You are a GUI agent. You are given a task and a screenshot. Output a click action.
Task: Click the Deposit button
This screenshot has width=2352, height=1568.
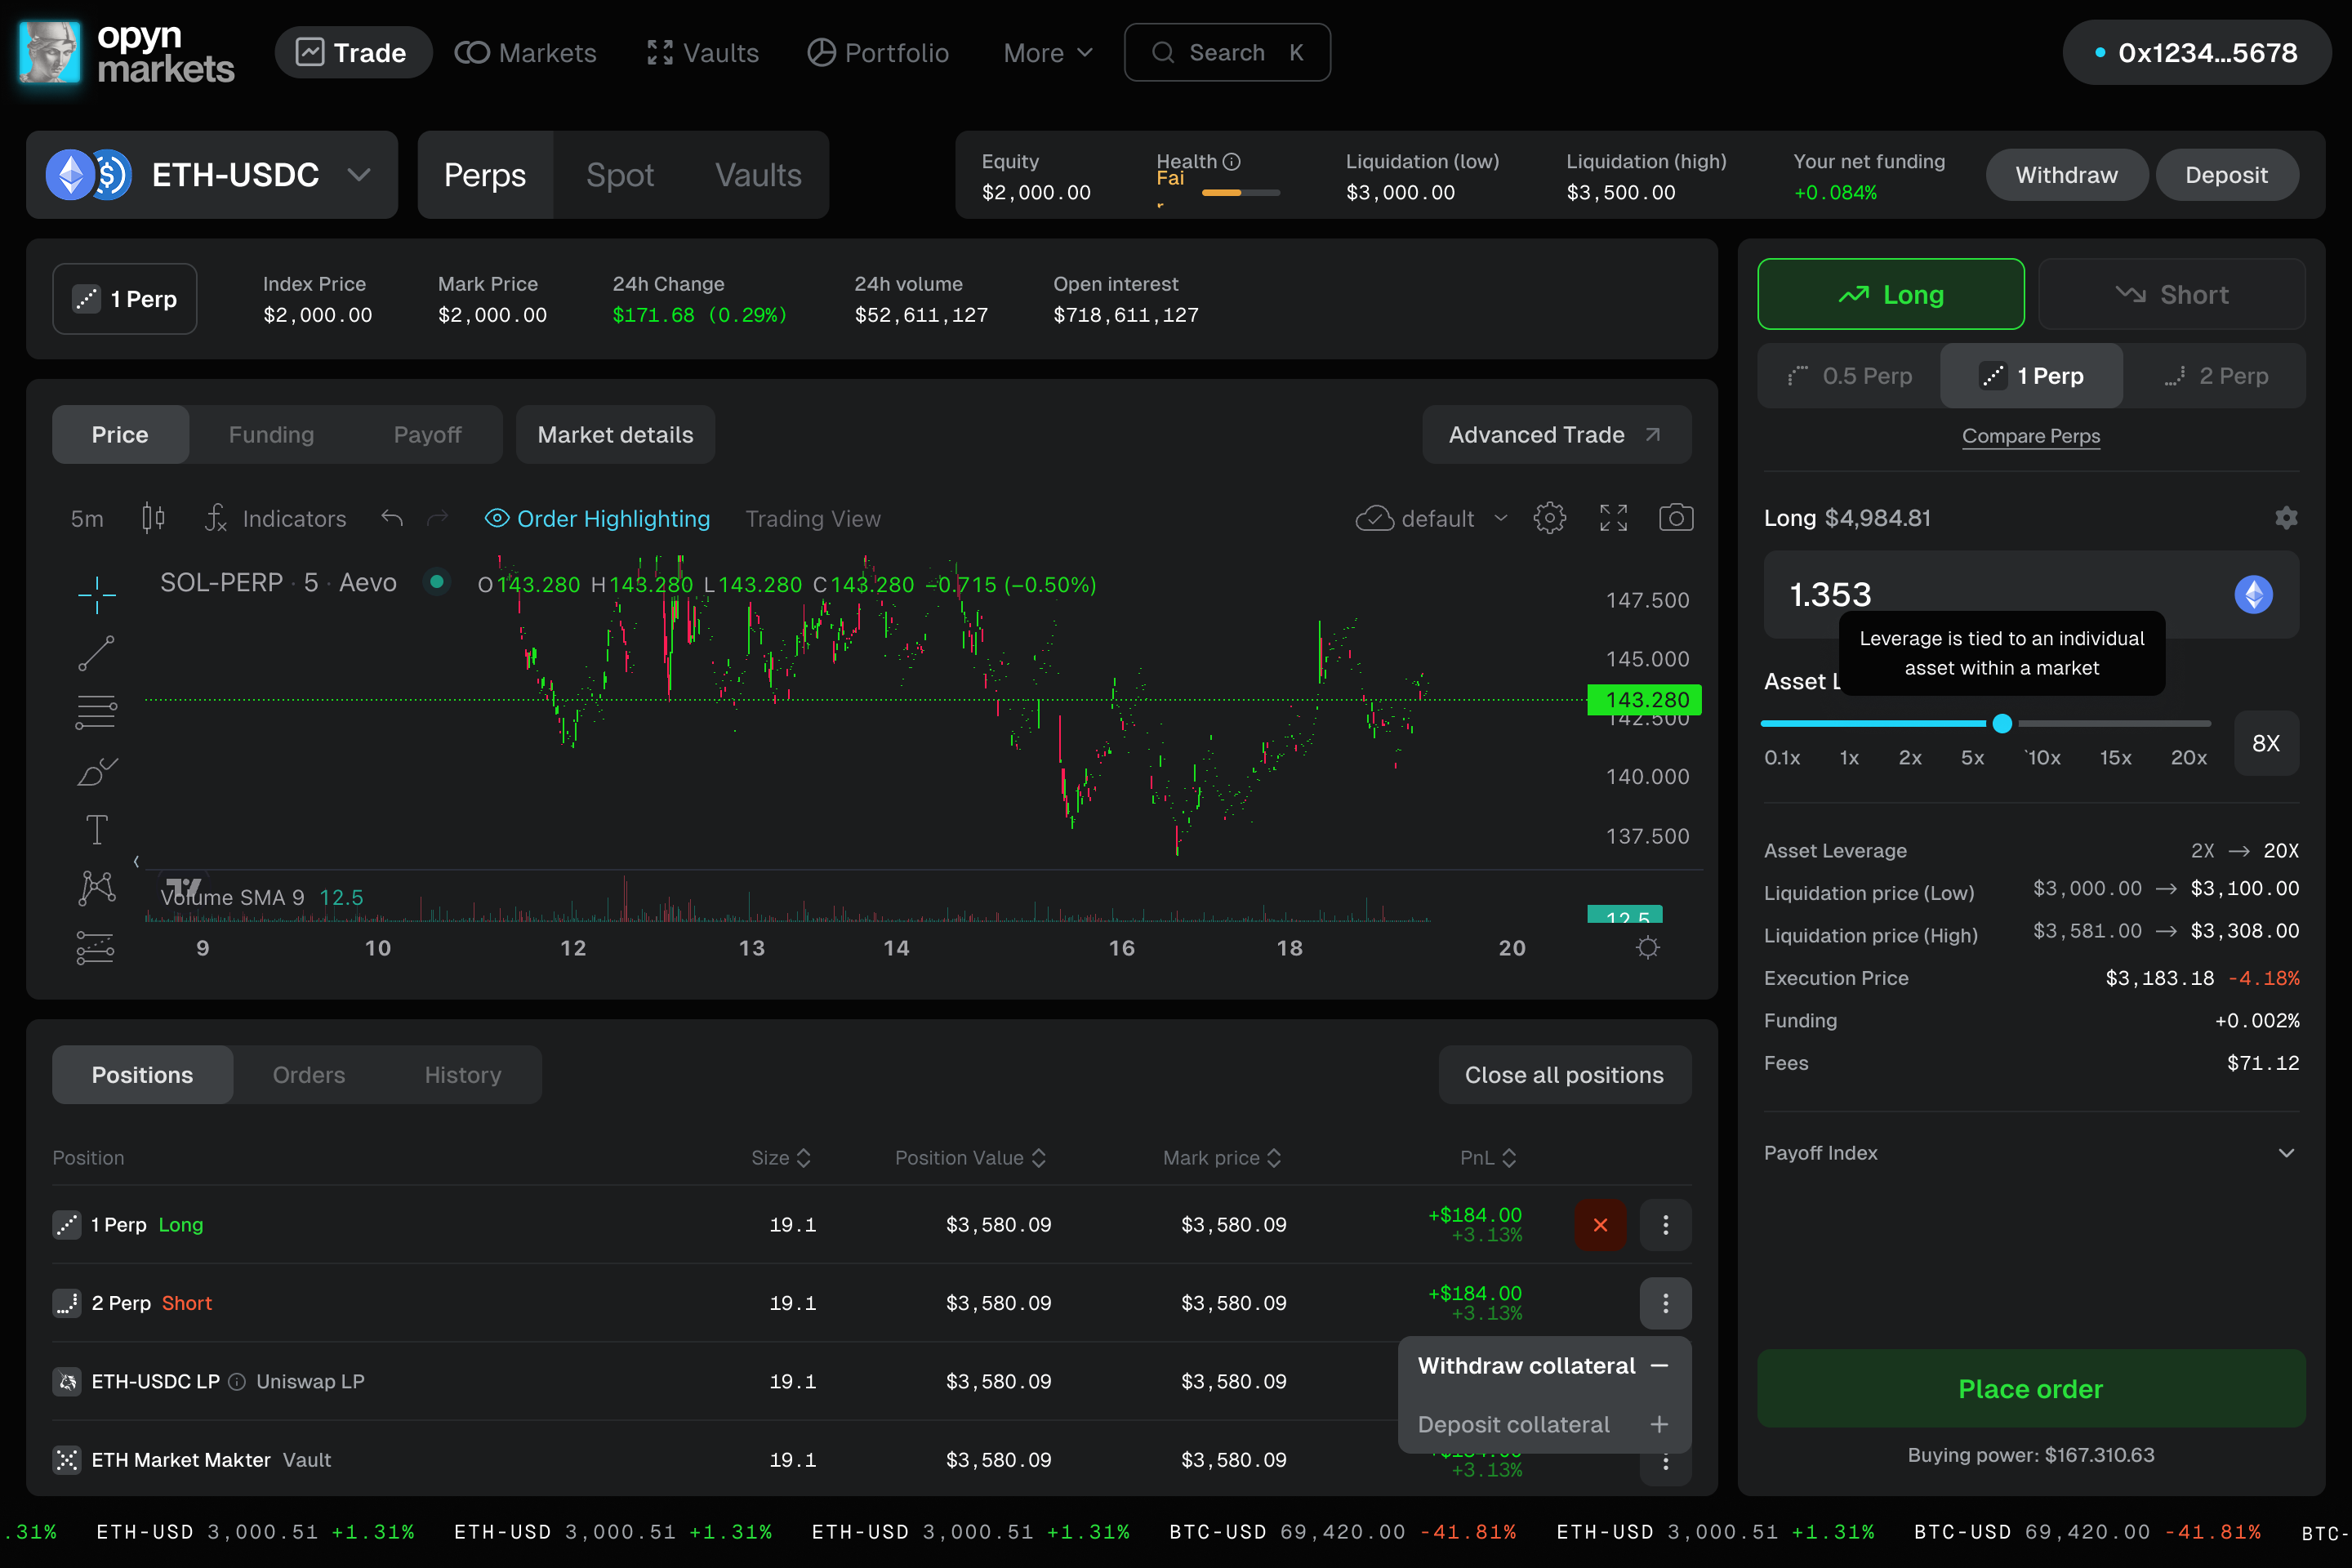(2226, 175)
